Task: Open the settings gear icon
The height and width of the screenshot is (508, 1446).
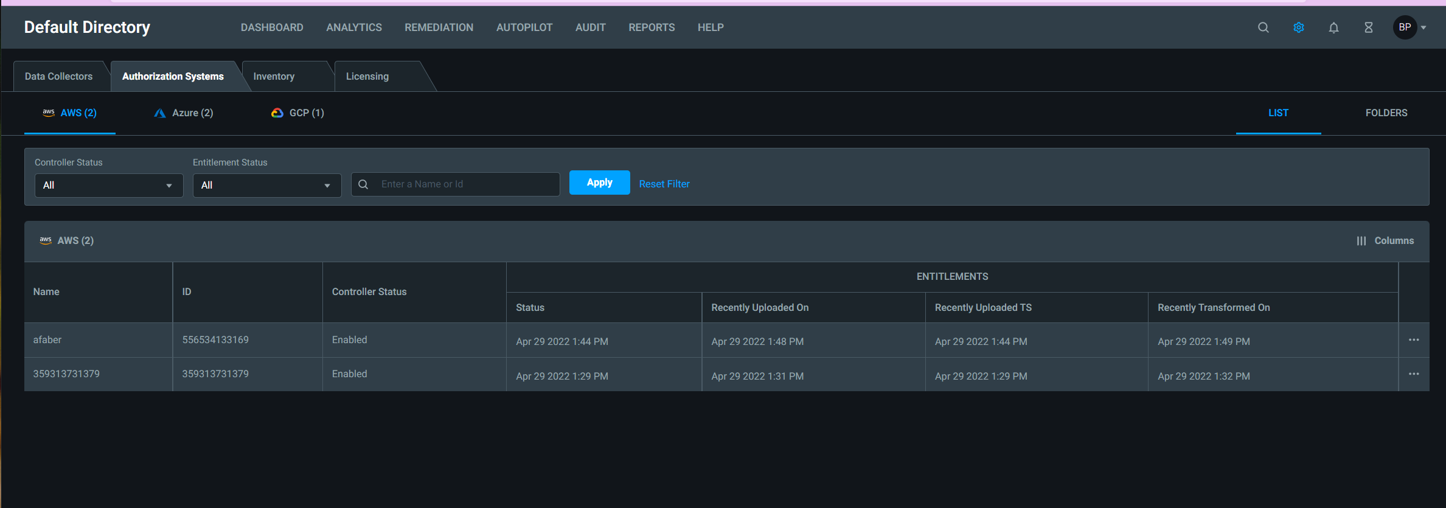Action: [x=1298, y=27]
